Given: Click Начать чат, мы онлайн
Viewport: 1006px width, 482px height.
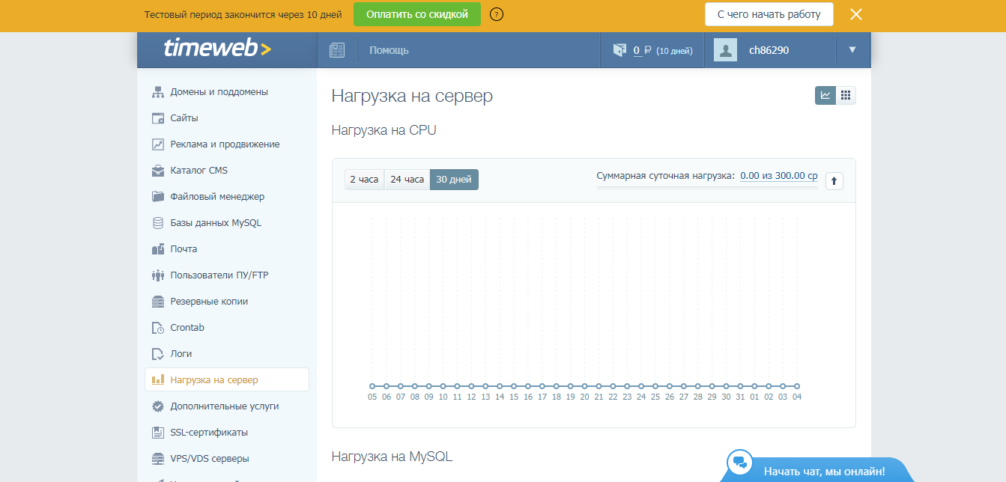Looking at the screenshot, I should (x=824, y=472).
